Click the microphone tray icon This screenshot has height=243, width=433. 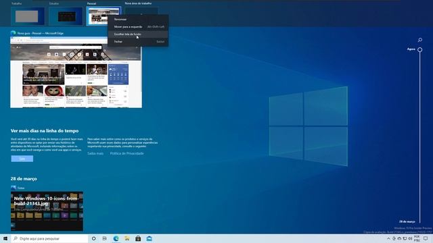(394, 238)
